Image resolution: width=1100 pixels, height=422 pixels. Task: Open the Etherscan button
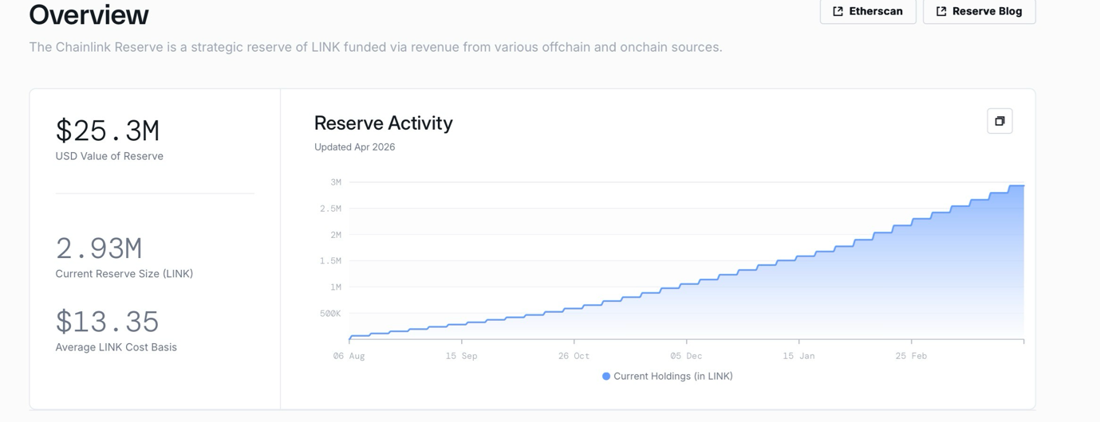tap(868, 11)
